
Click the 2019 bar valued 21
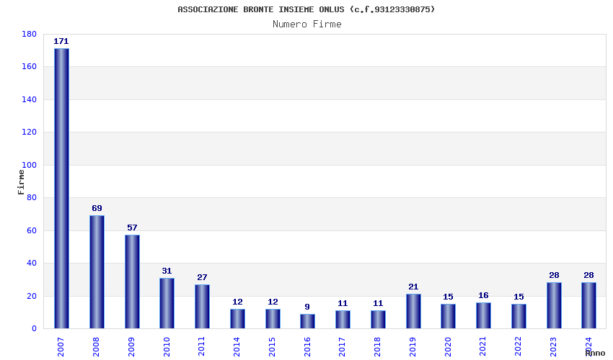413,311
